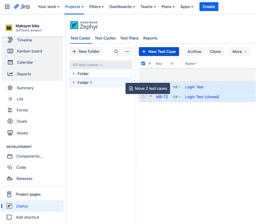The image size is (256, 224).
Task: Open the folder options ellipsis menu
Action: [x=127, y=52]
